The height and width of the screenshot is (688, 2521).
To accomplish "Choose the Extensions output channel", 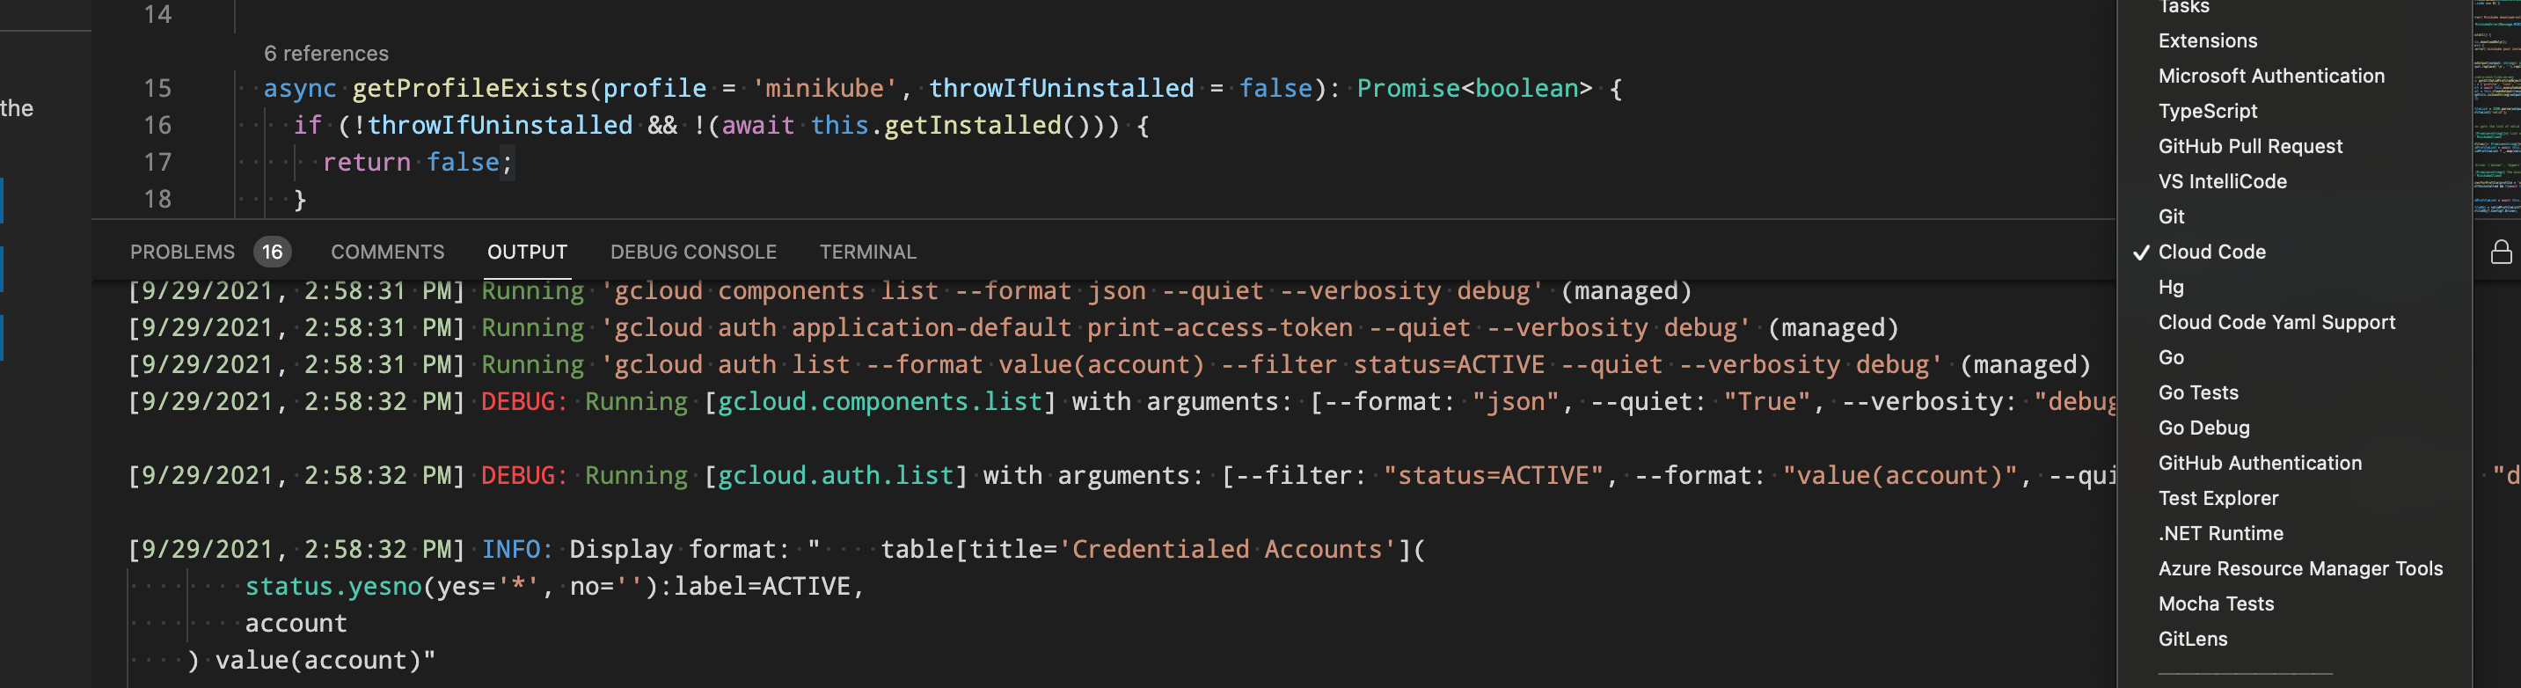I will tap(2208, 40).
